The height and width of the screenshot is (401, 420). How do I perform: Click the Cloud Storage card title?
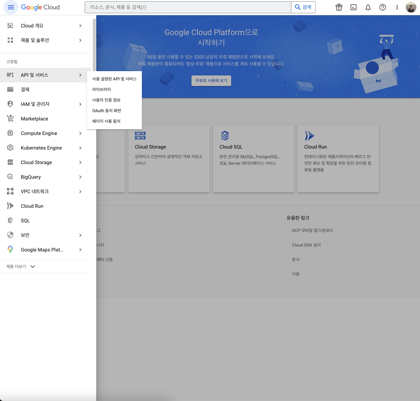click(150, 147)
